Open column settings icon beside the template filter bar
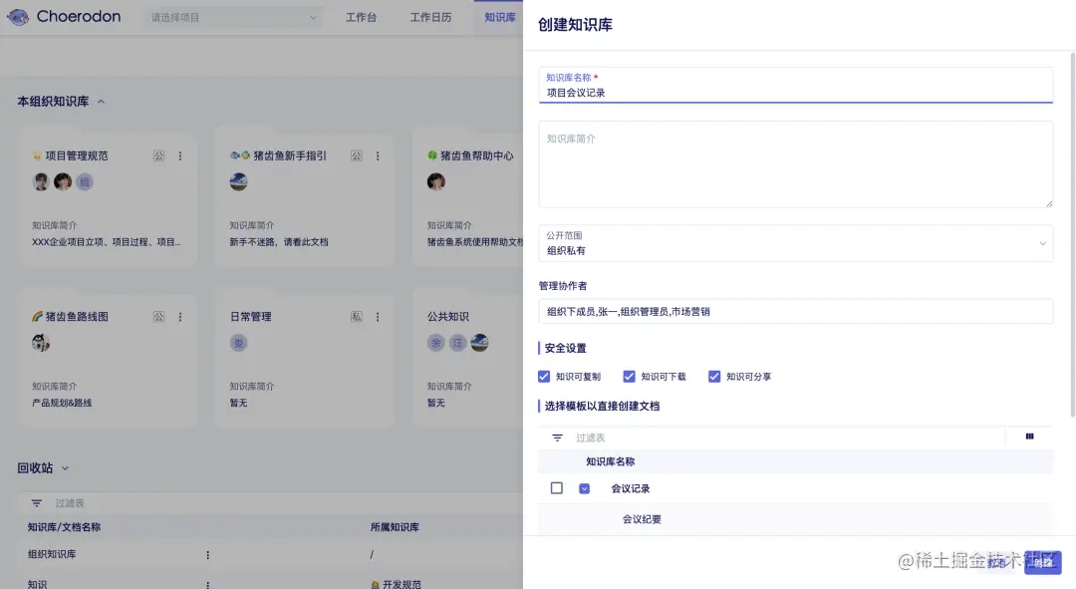 pos(1029,437)
